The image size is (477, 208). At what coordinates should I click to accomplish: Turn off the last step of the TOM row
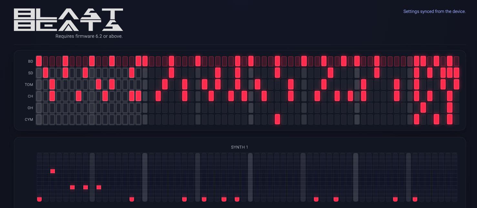point(456,84)
